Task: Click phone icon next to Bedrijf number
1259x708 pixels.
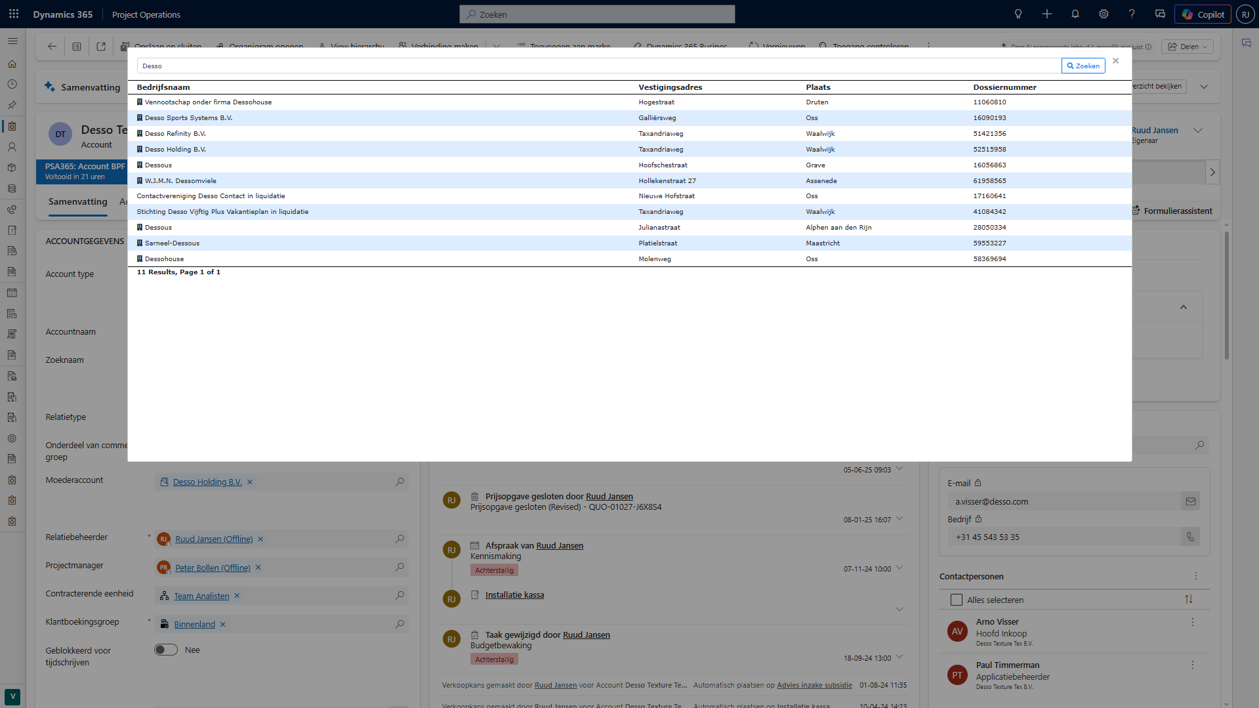Action: pos(1190,537)
